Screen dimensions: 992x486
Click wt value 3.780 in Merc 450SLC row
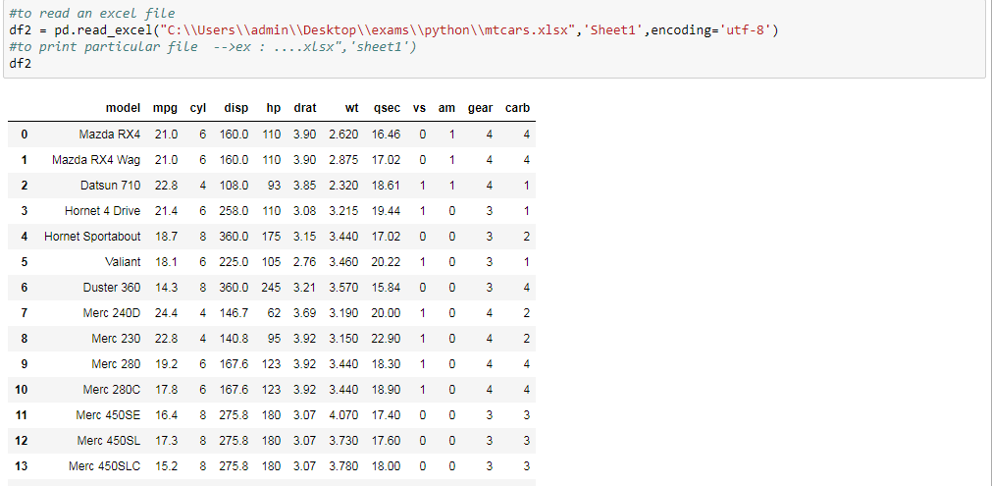tap(343, 466)
